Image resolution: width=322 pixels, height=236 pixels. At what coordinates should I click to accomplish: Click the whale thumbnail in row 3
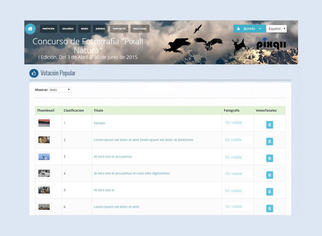[44, 157]
